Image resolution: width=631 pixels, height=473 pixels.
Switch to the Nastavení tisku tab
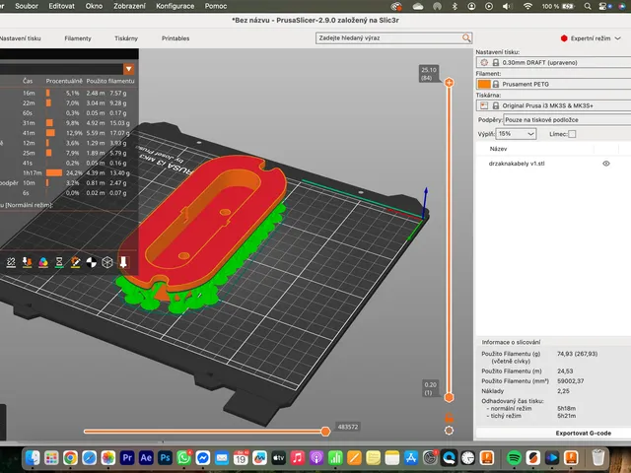pyautogui.click(x=20, y=38)
